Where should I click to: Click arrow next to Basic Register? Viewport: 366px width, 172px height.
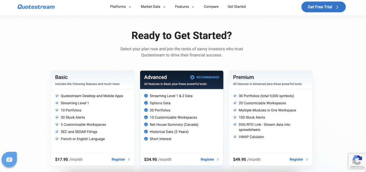(x=129, y=160)
